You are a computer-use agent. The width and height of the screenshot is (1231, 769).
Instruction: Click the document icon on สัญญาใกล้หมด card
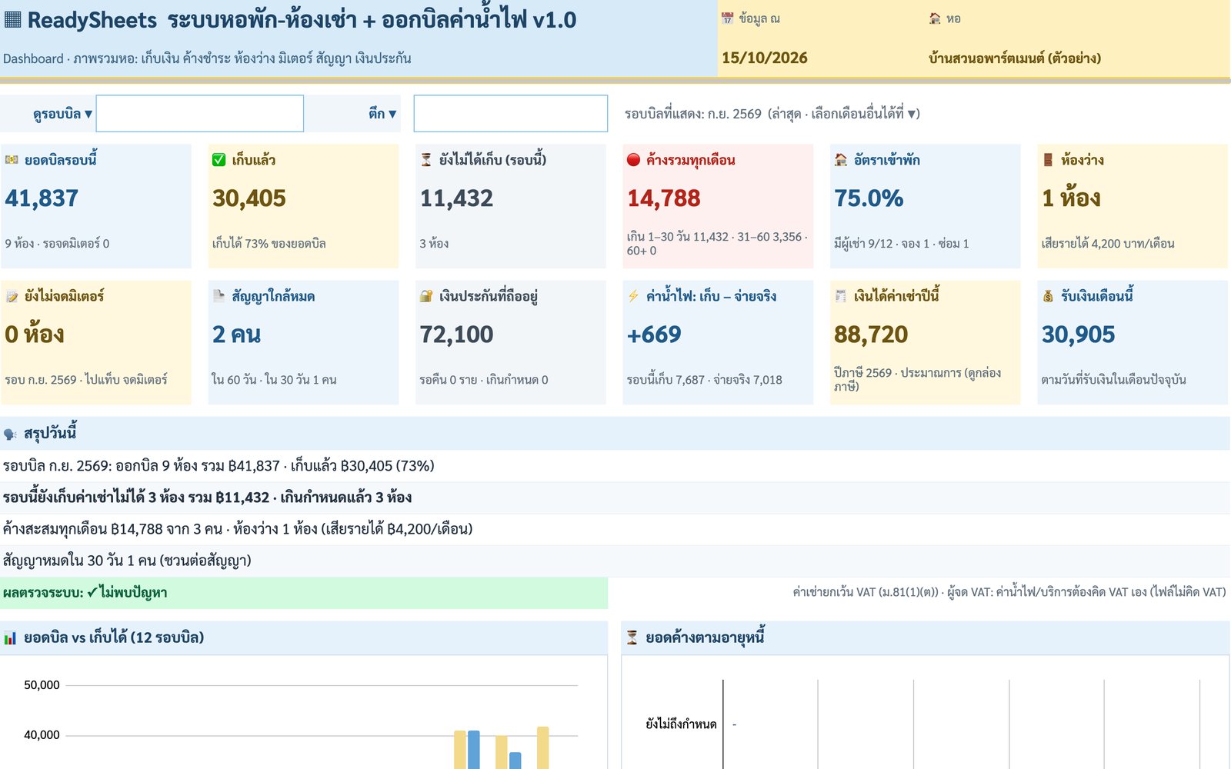219,296
